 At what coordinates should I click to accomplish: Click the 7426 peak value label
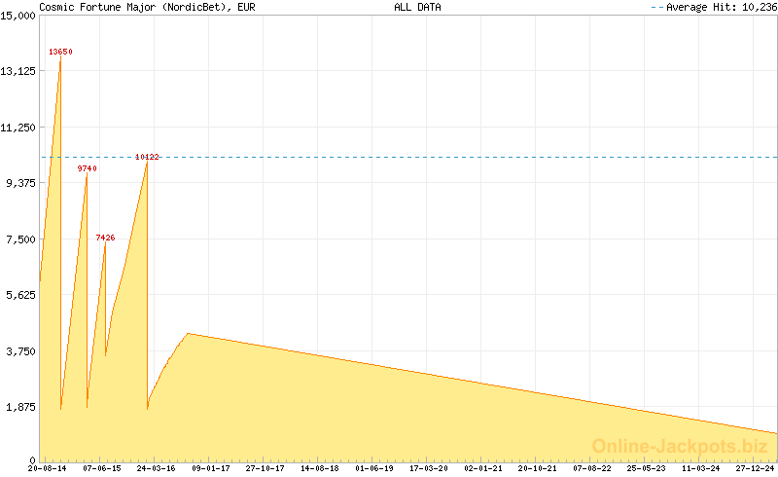coord(105,238)
